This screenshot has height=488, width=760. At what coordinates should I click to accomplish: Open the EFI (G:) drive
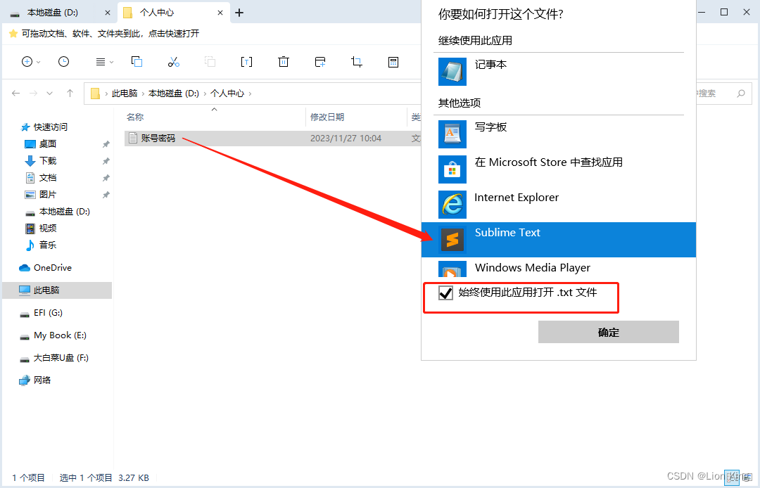coord(48,313)
